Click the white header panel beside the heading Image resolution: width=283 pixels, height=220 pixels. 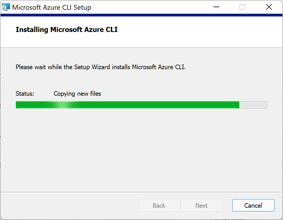[199, 31]
